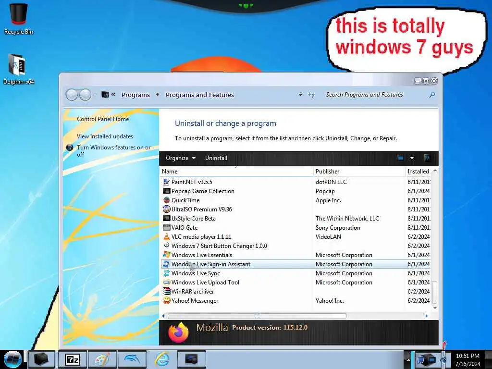Select the Windows Live Sync icon

(x=166, y=273)
